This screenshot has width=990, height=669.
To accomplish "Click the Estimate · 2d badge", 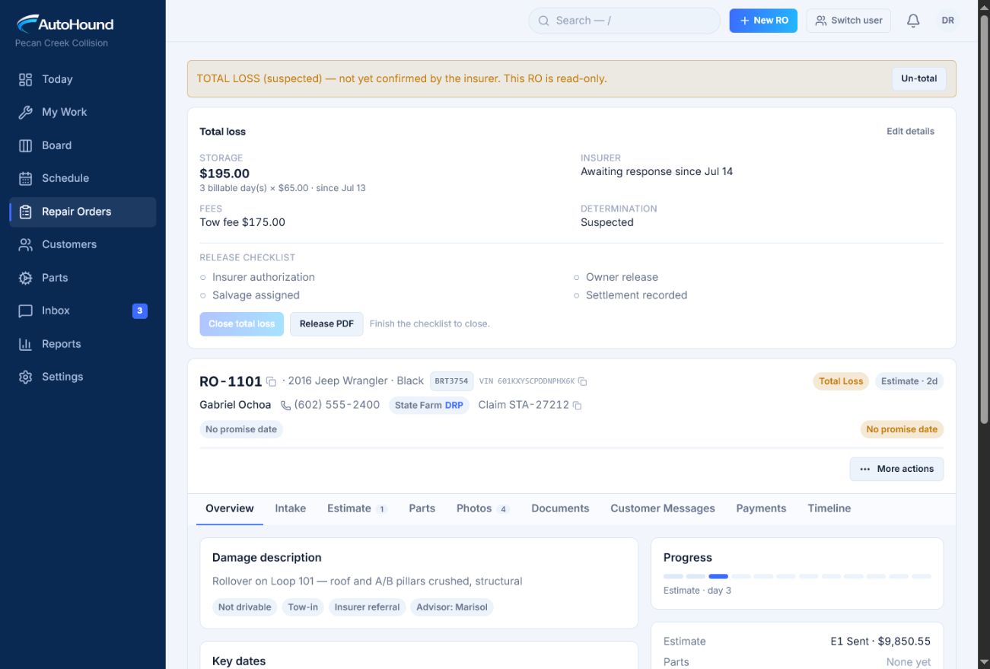I will pos(909,381).
